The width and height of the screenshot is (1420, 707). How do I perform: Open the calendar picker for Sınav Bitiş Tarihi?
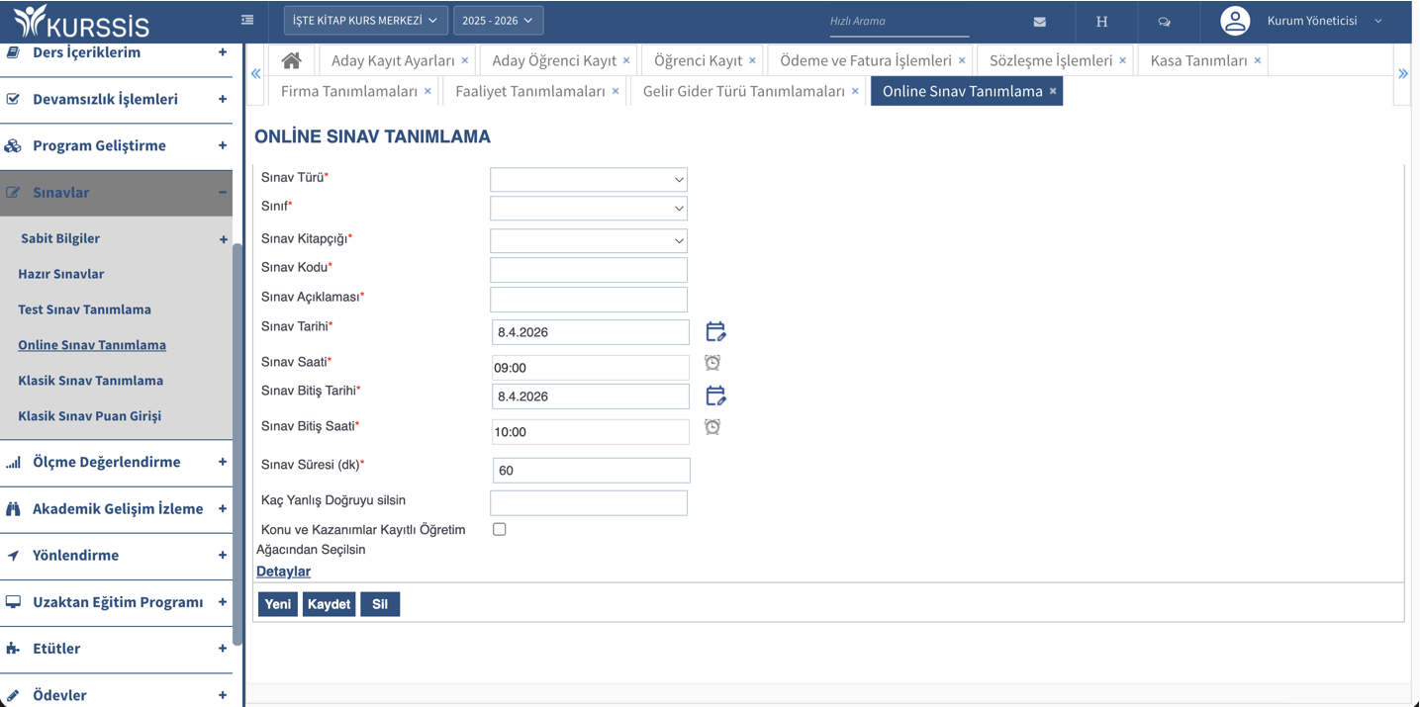pos(715,397)
